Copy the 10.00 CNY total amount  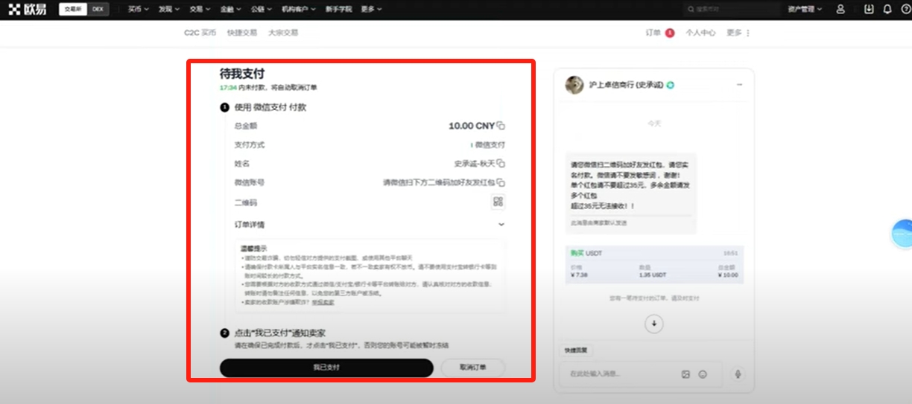(501, 126)
